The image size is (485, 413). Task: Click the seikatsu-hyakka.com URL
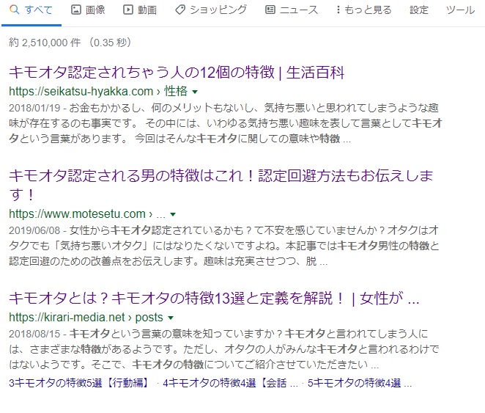[x=81, y=92]
